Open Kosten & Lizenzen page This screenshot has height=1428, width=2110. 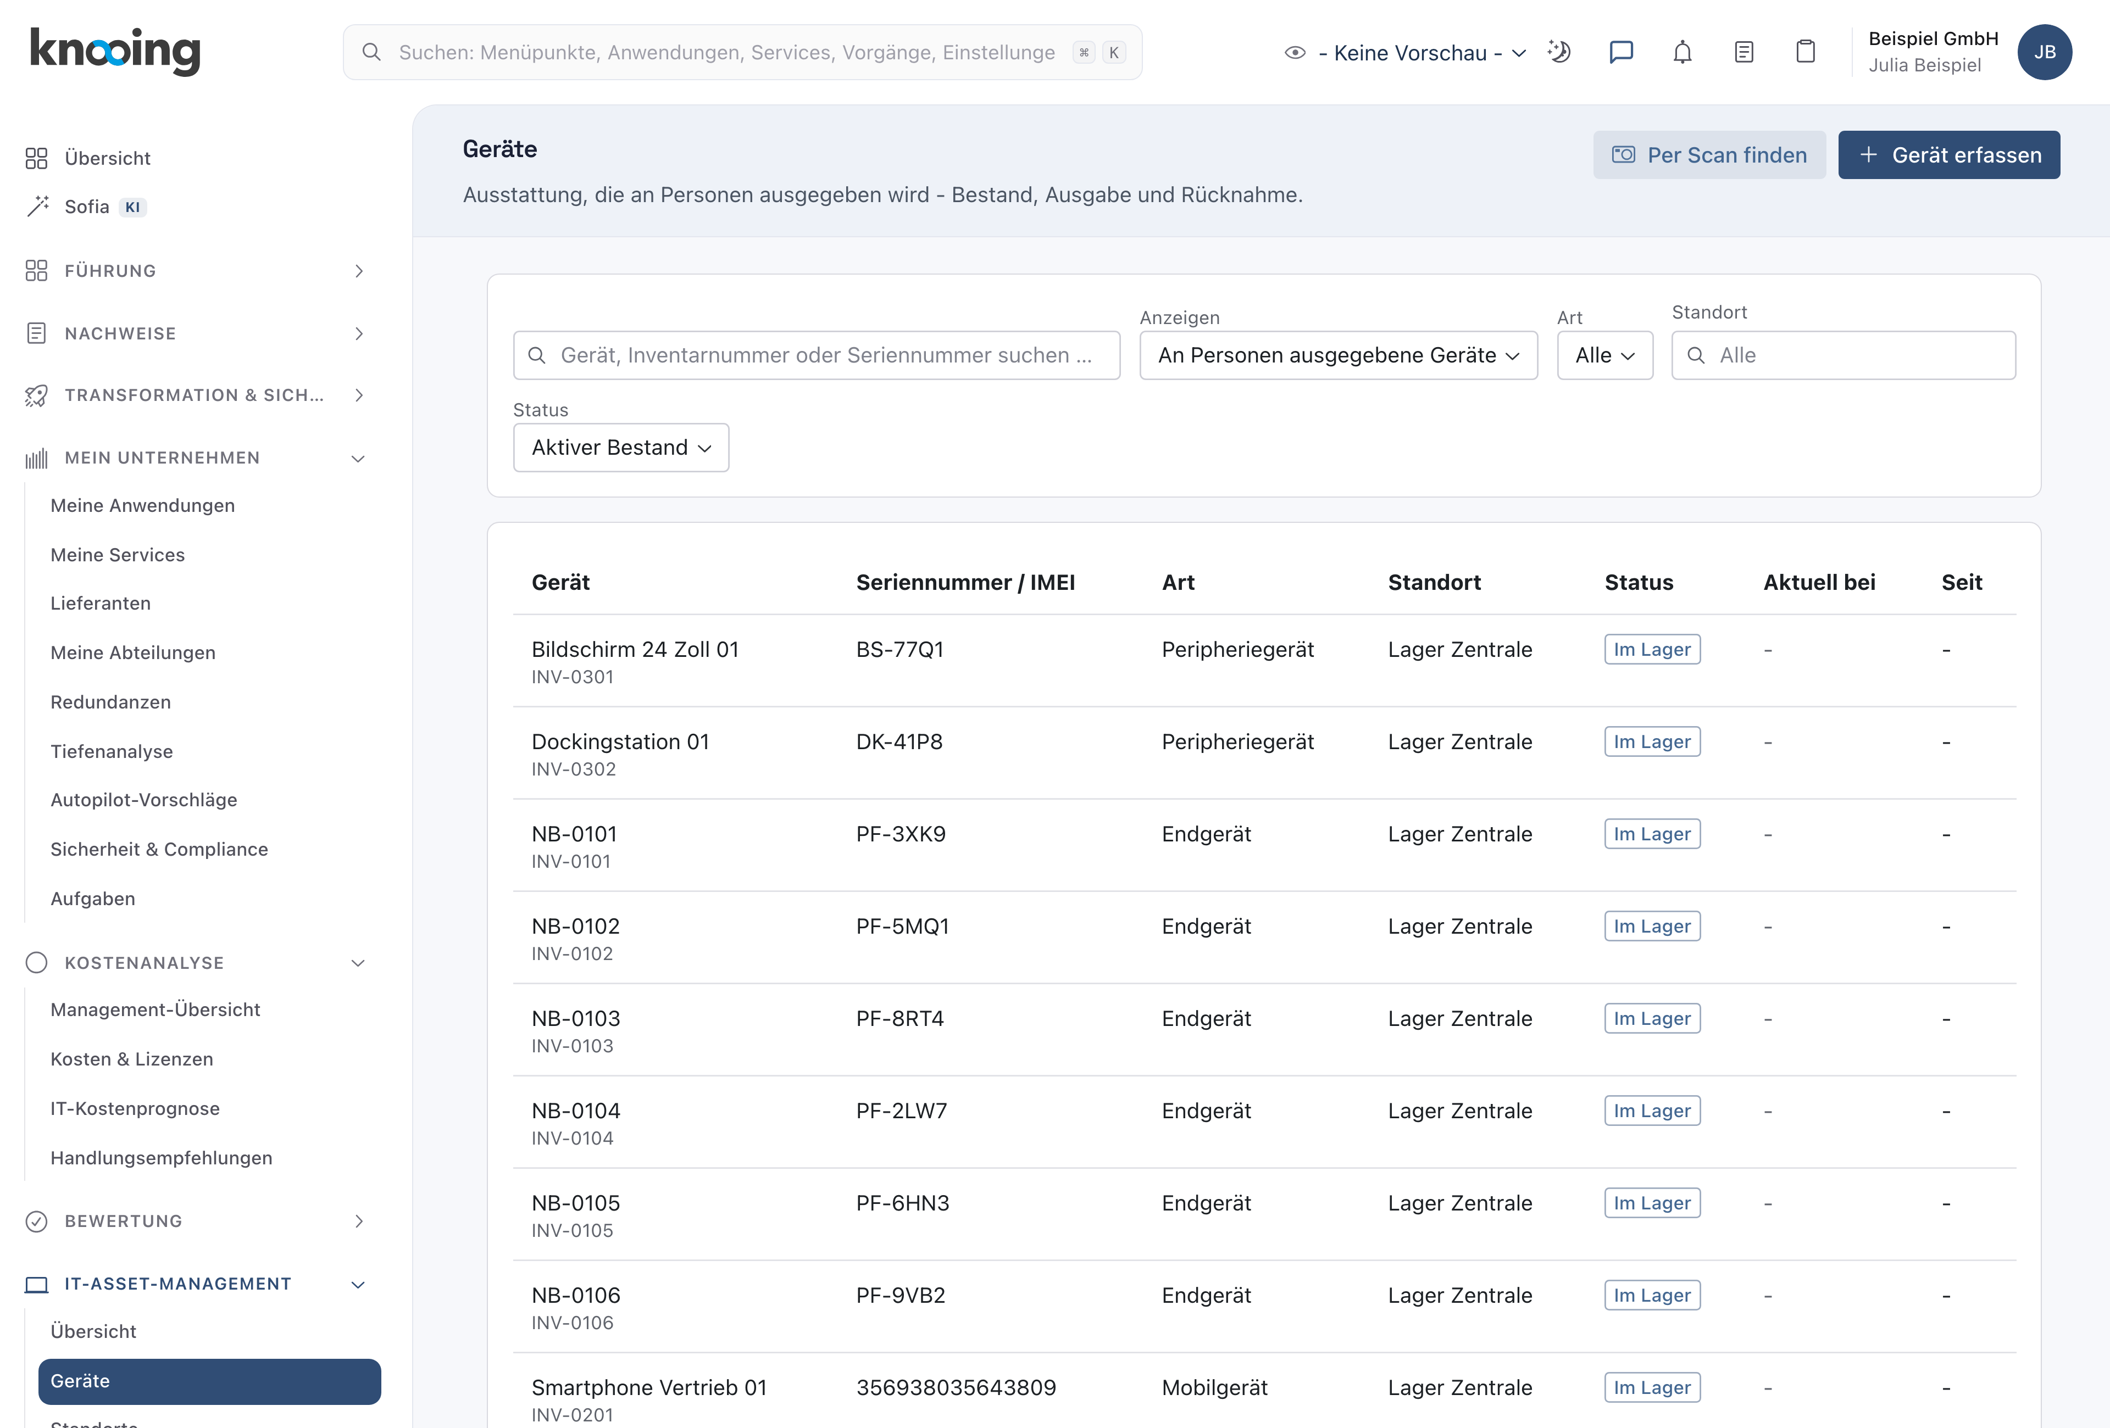click(x=132, y=1059)
